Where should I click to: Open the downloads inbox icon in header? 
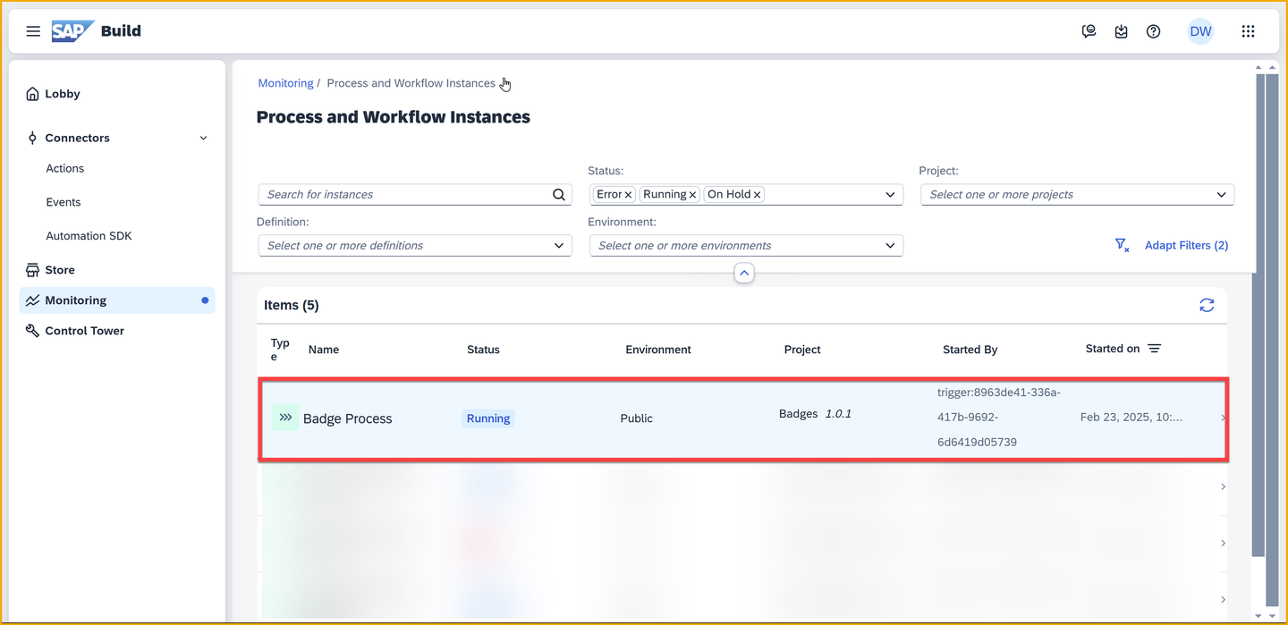point(1121,31)
